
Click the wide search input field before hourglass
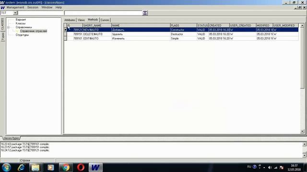(103, 13)
